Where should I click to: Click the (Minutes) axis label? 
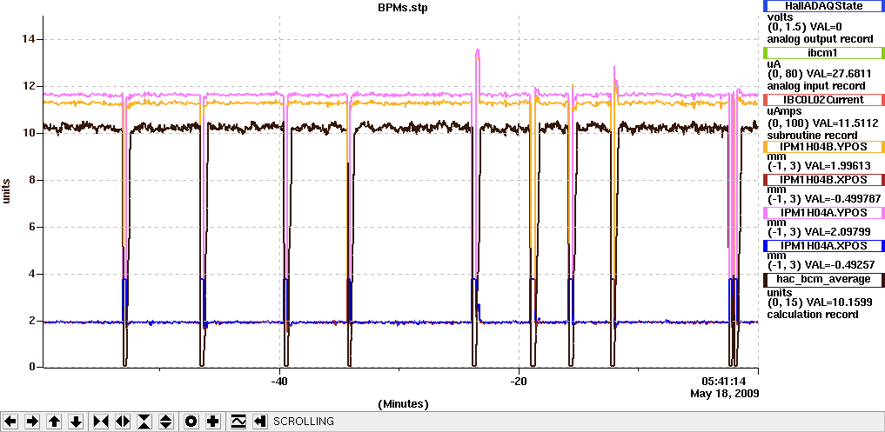403,404
